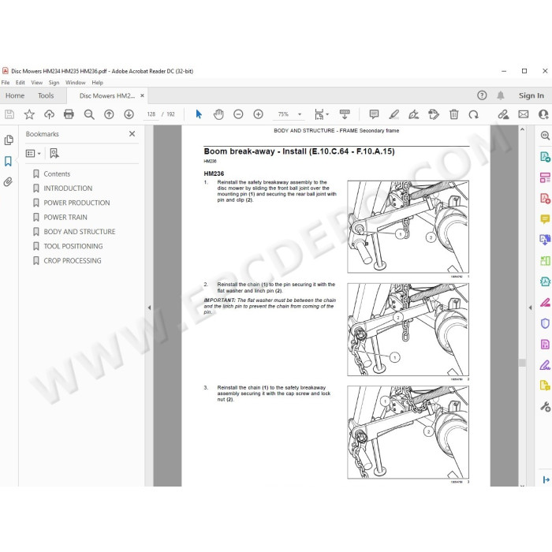Open Create PDF tool in right pane
Viewport: 552px width, 552px height.
point(545,198)
